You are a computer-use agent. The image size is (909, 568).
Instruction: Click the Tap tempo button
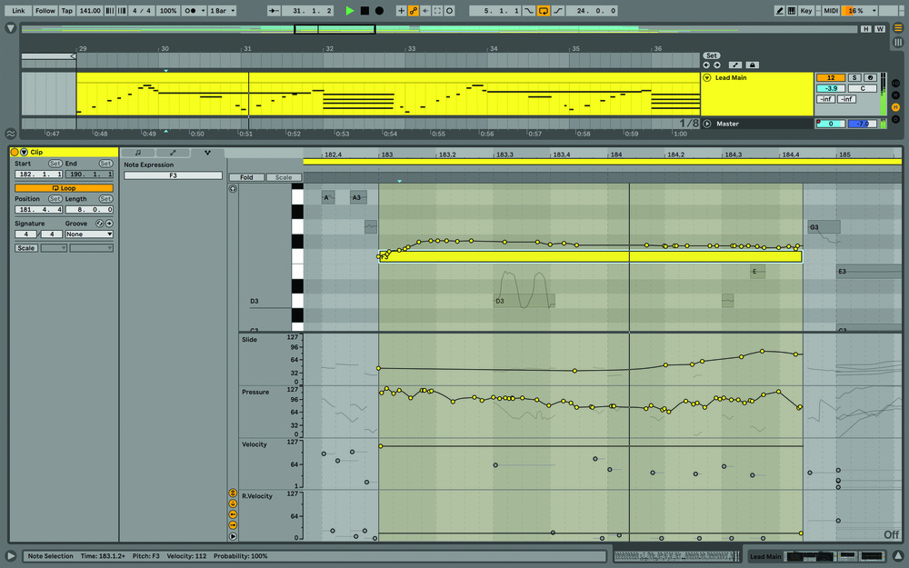(x=67, y=10)
